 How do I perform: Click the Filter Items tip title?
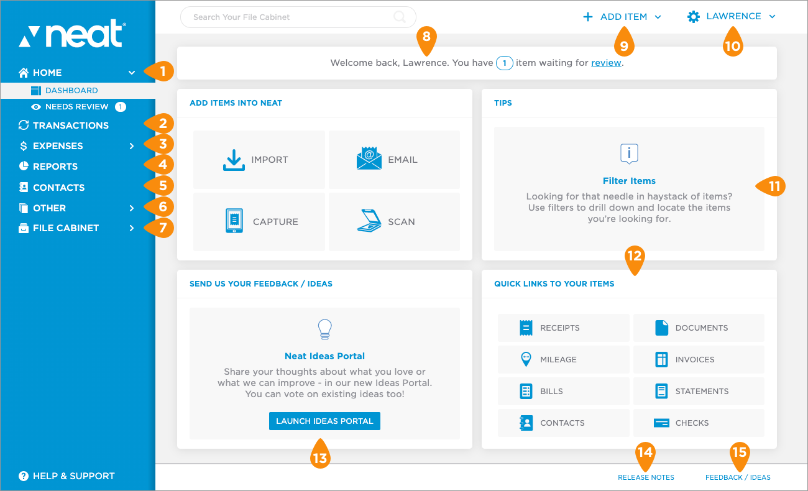(x=629, y=181)
